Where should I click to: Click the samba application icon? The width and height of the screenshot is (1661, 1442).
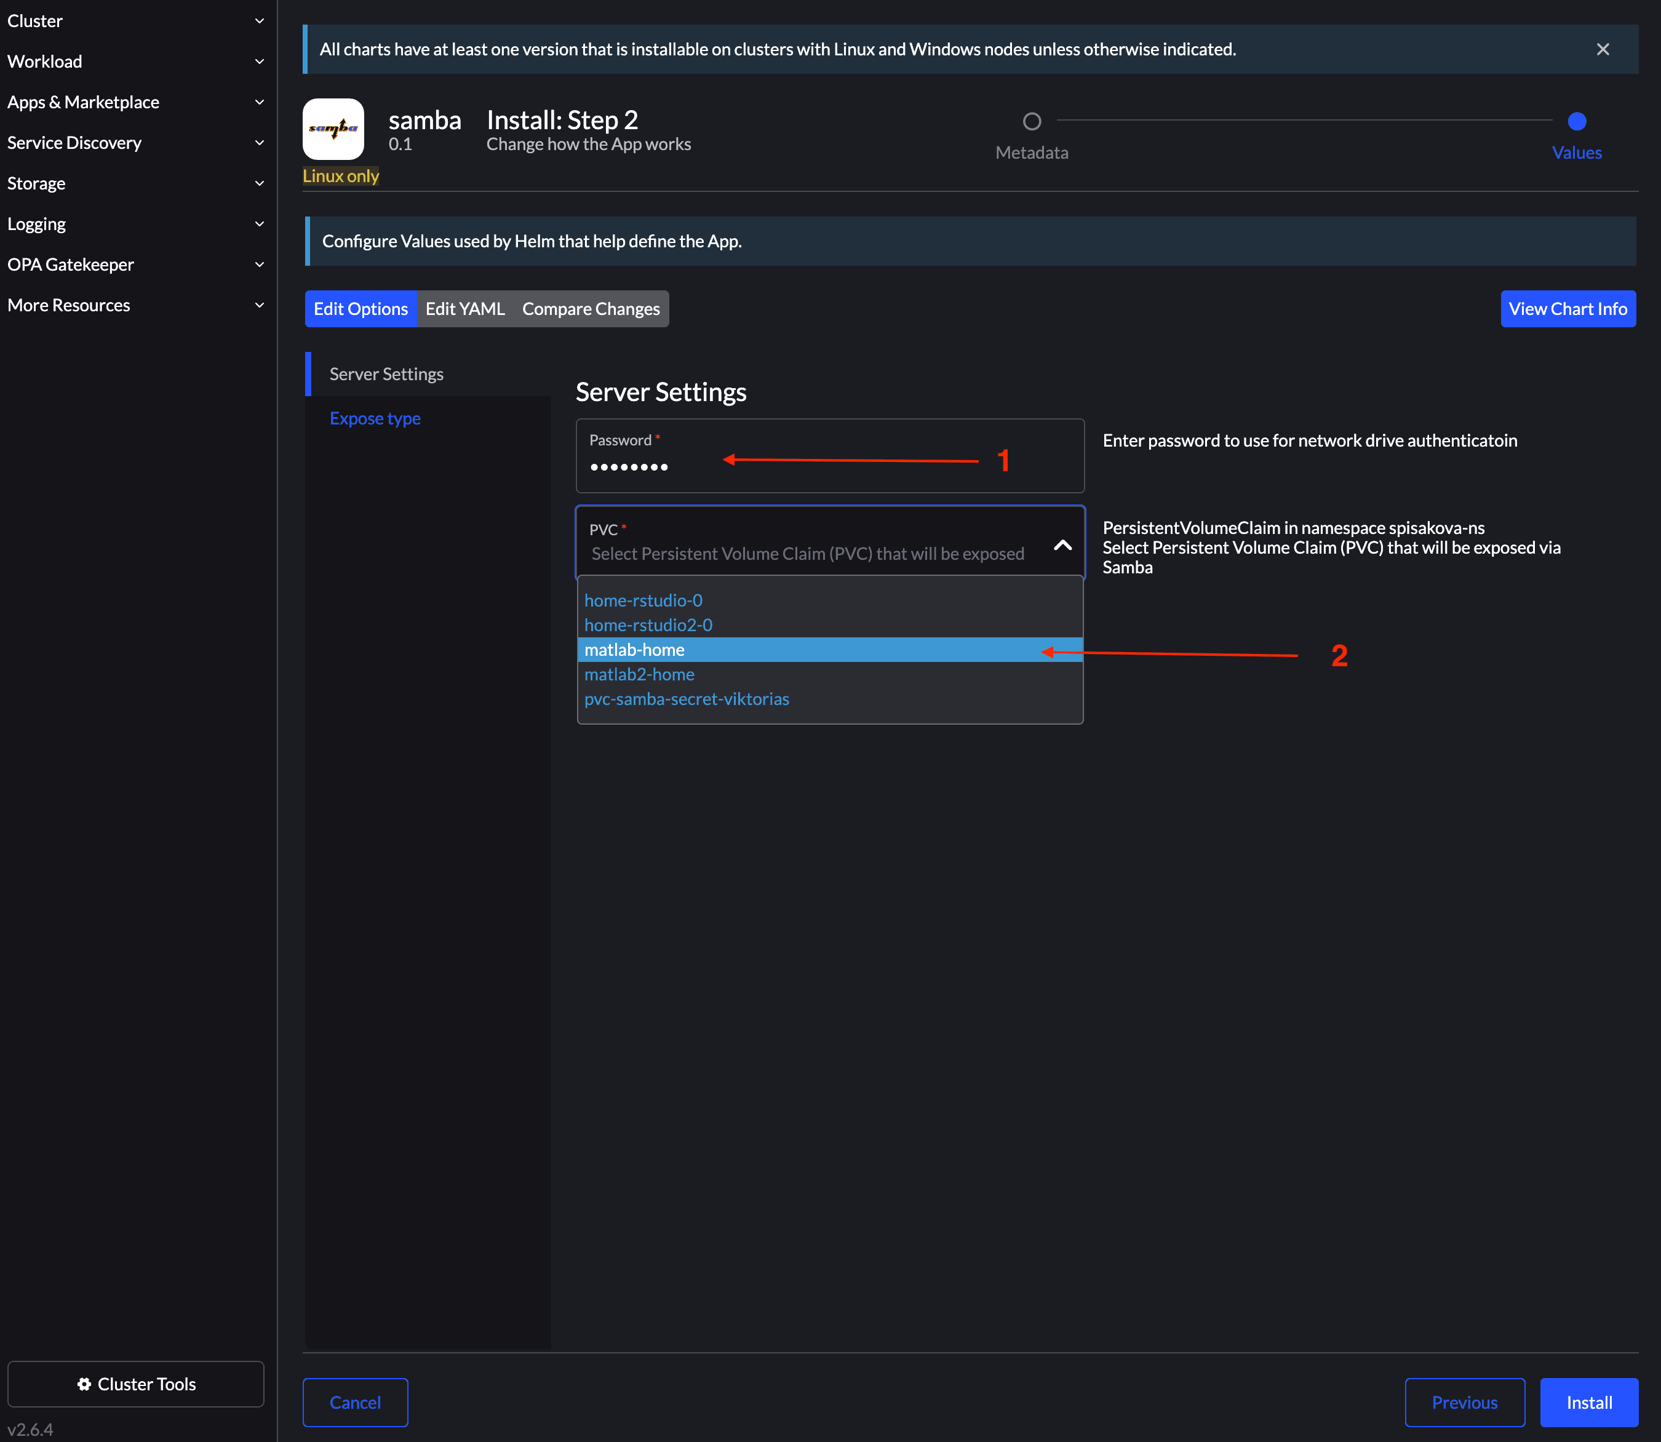click(x=333, y=129)
